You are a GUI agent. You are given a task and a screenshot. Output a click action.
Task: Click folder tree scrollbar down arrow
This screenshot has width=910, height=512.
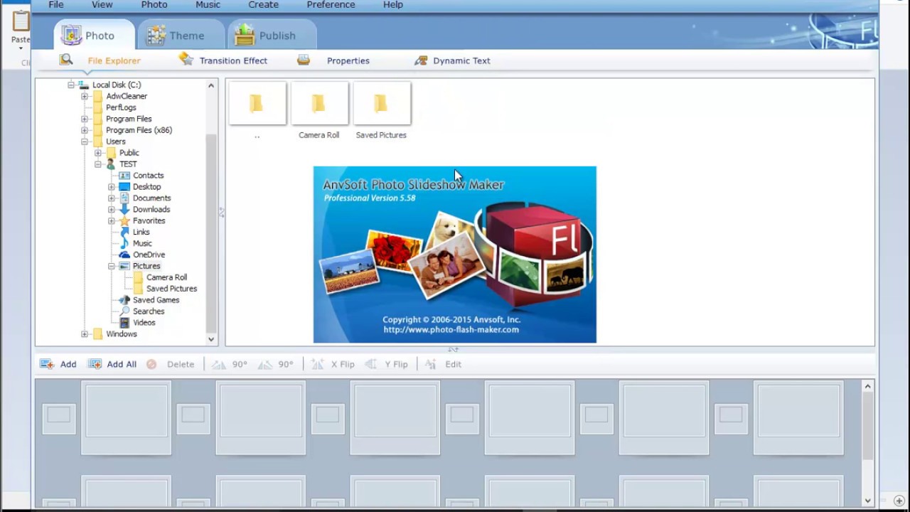[211, 340]
